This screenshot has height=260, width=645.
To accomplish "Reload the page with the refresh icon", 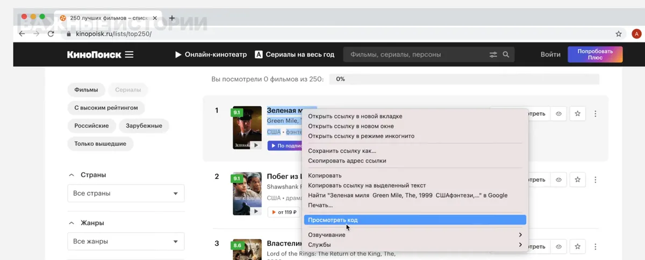I will 51,33.
